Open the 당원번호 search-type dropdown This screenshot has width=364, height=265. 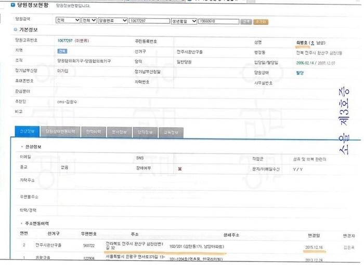coord(113,21)
